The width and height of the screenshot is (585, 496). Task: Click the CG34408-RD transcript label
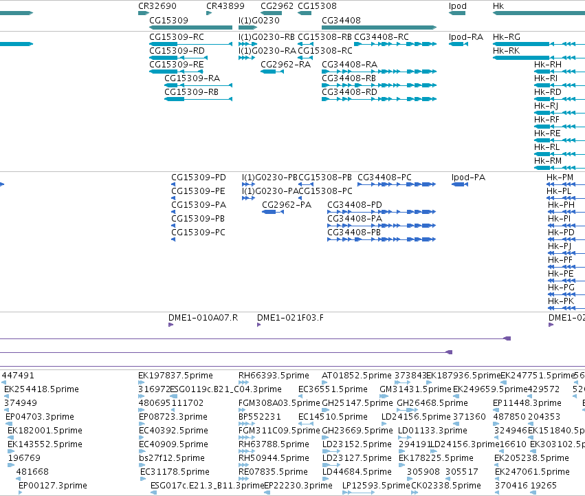pos(349,92)
